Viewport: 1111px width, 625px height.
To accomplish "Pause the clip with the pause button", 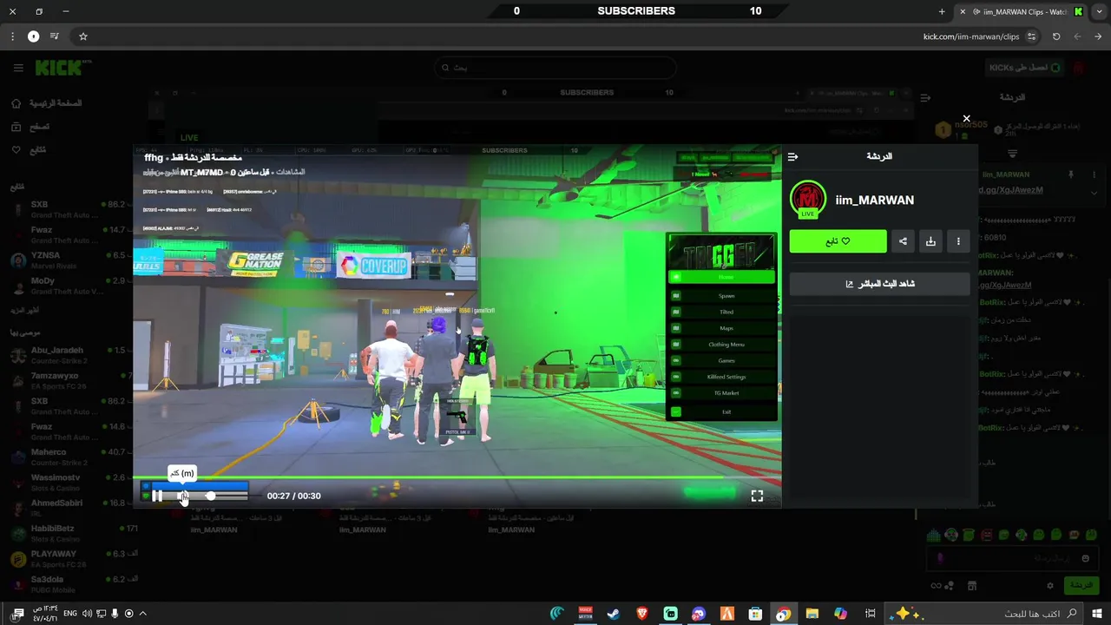I will pos(157,496).
